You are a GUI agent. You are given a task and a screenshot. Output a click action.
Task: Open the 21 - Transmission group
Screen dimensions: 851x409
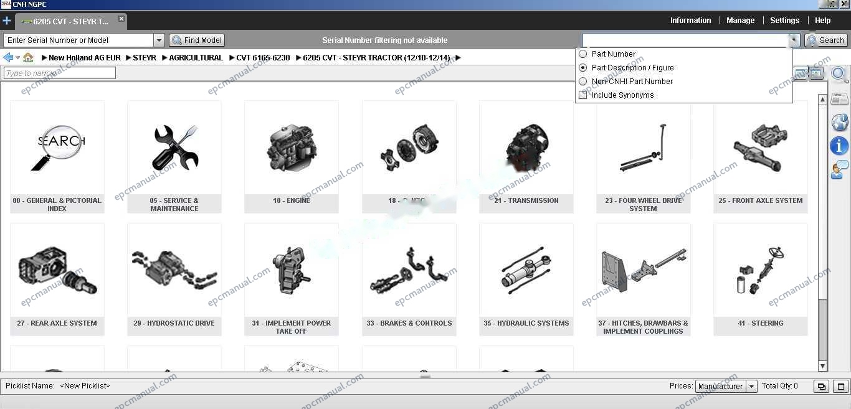tap(526, 157)
